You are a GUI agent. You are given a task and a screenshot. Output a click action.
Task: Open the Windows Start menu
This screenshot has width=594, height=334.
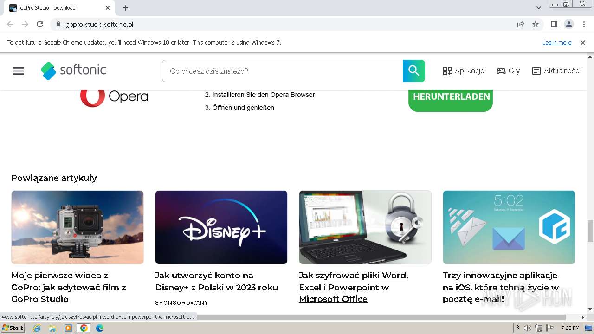coord(13,328)
